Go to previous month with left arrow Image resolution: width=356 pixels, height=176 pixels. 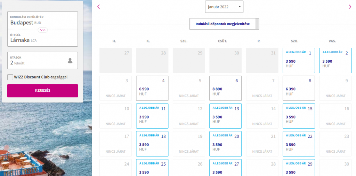coord(98,7)
